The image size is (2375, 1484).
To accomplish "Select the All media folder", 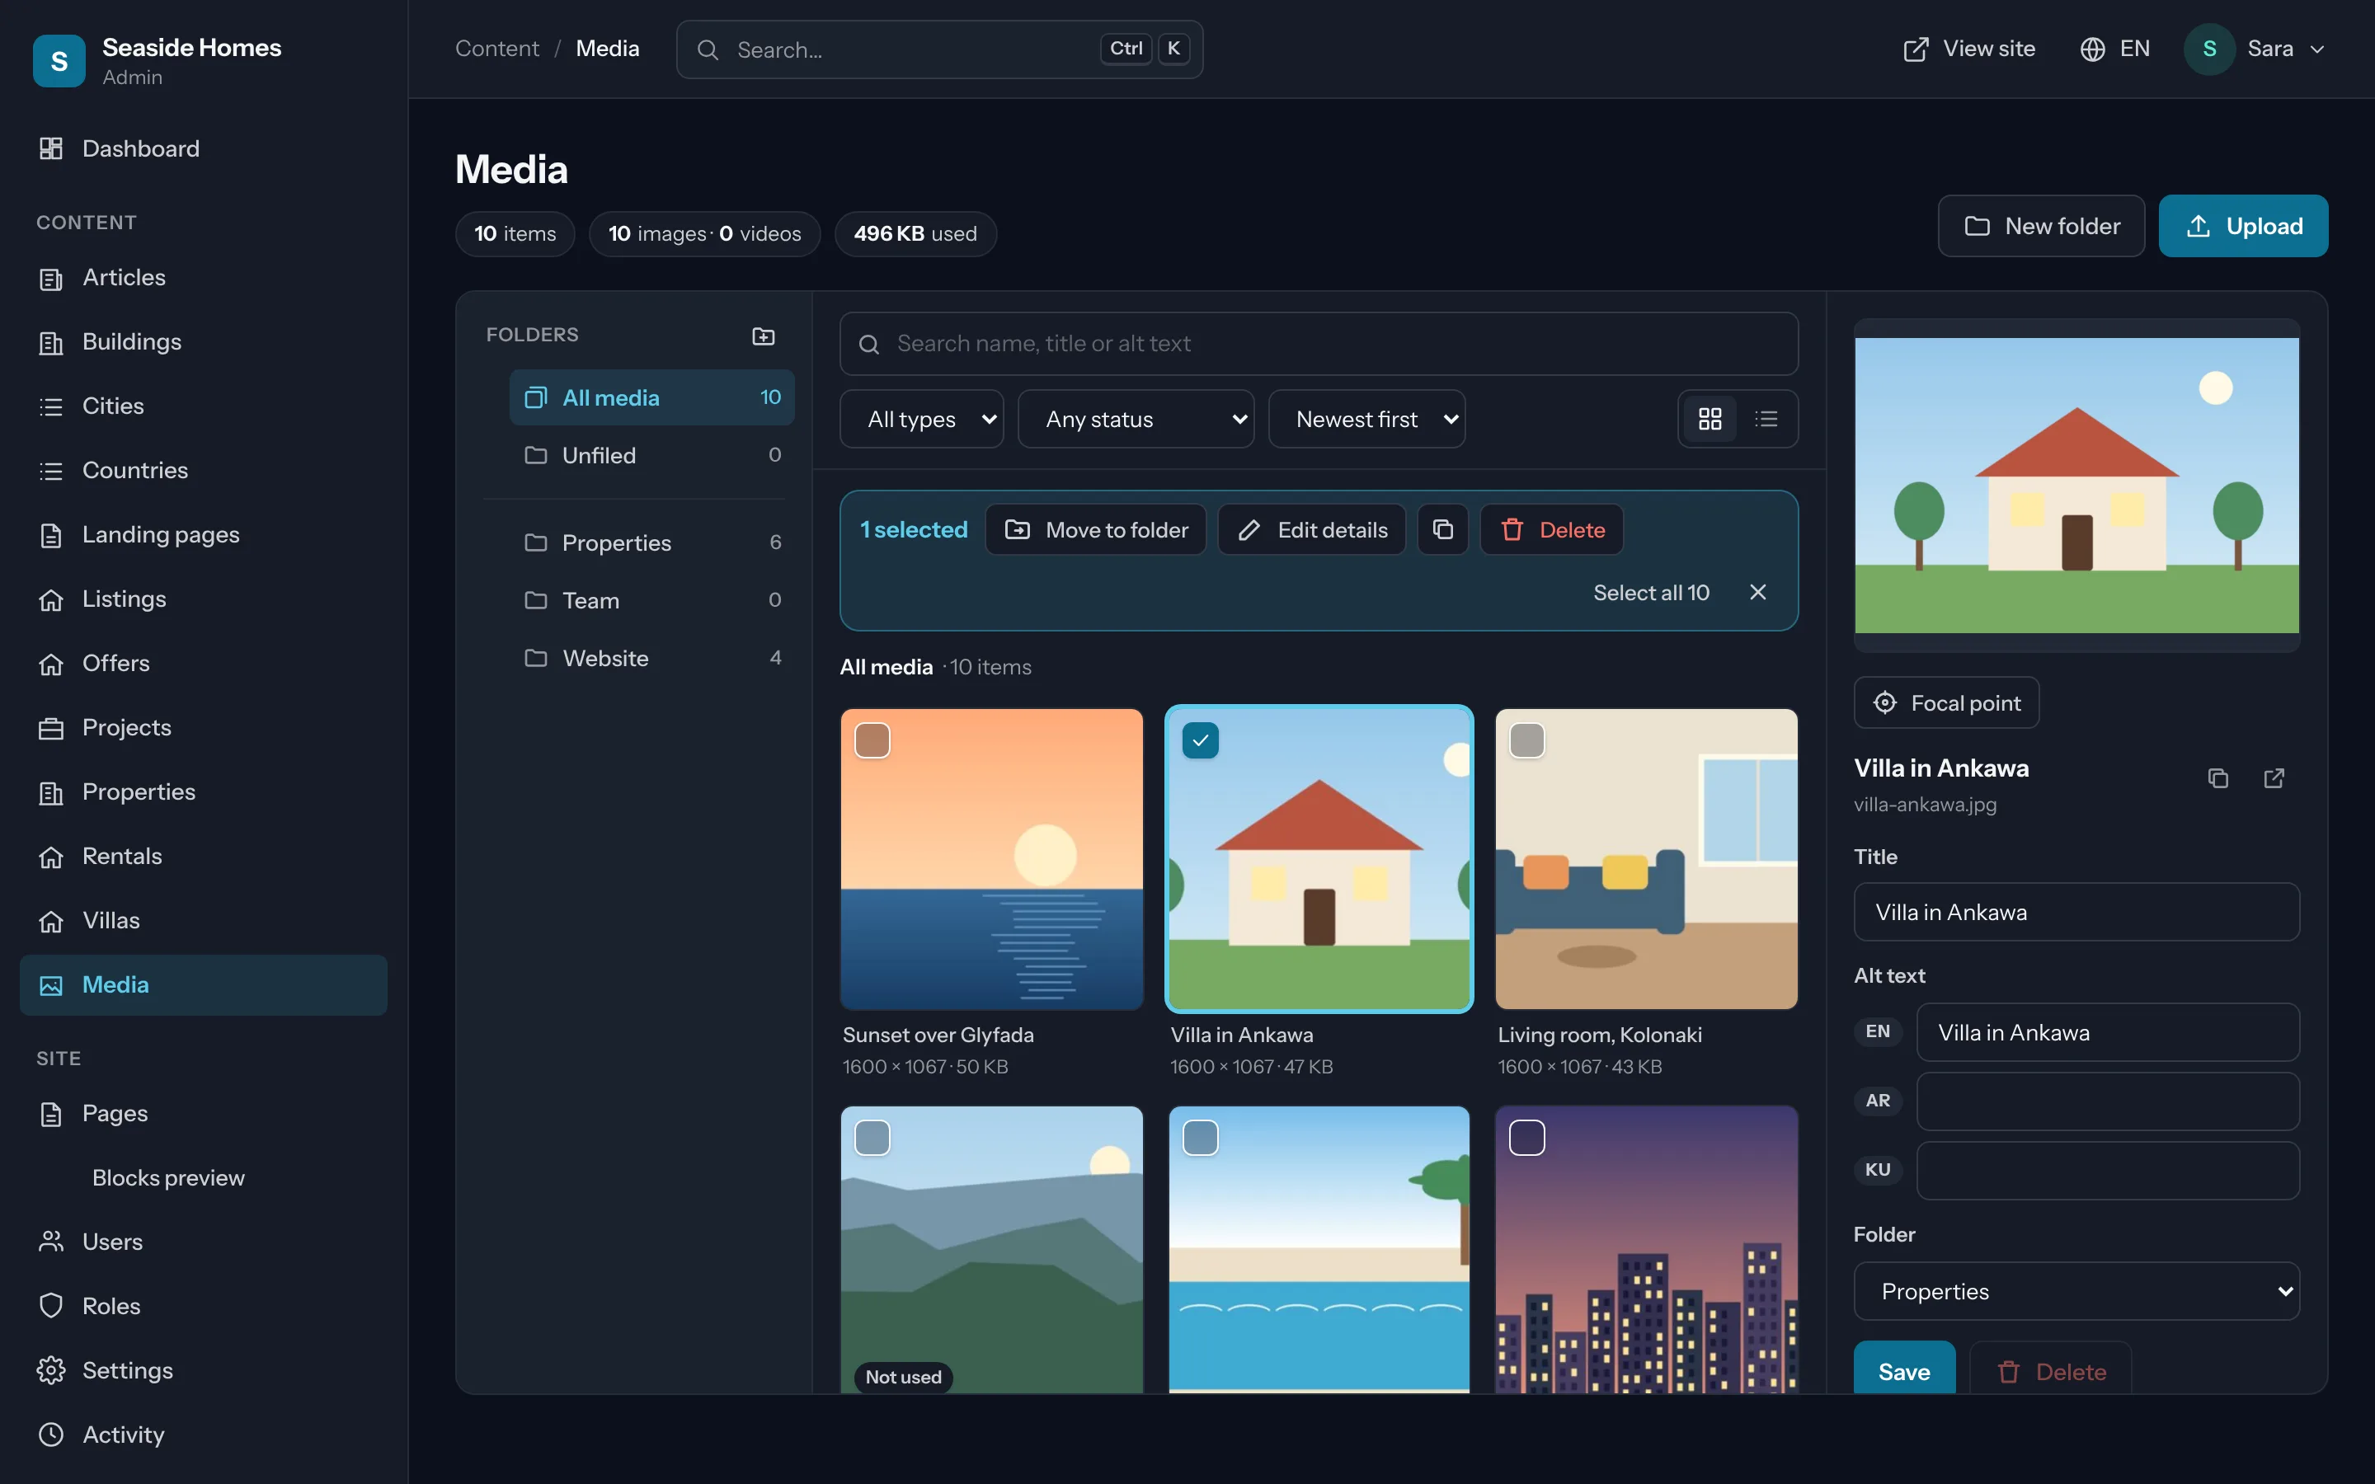I will coord(651,397).
